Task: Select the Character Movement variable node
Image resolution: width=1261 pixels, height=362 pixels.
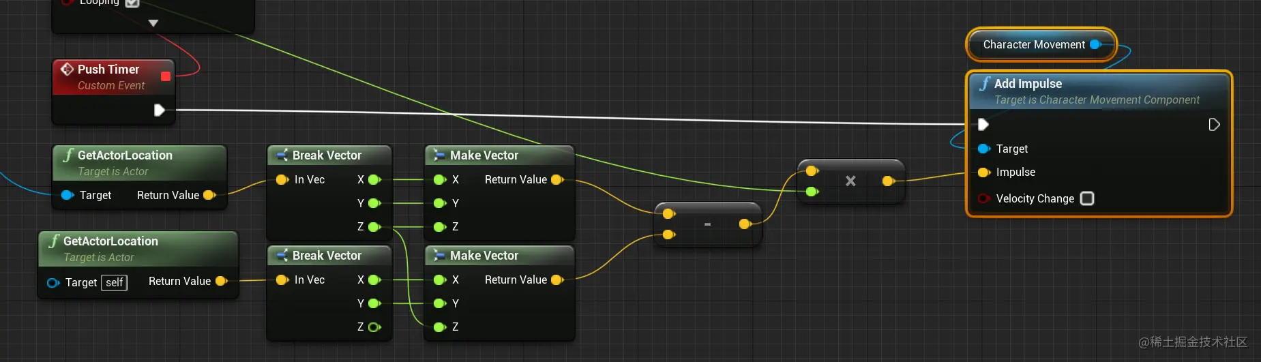Action: pos(1041,44)
